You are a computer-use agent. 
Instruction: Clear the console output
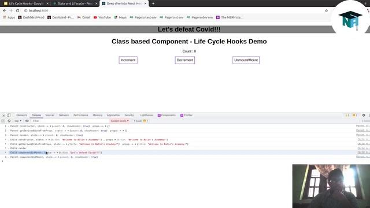[9, 121]
